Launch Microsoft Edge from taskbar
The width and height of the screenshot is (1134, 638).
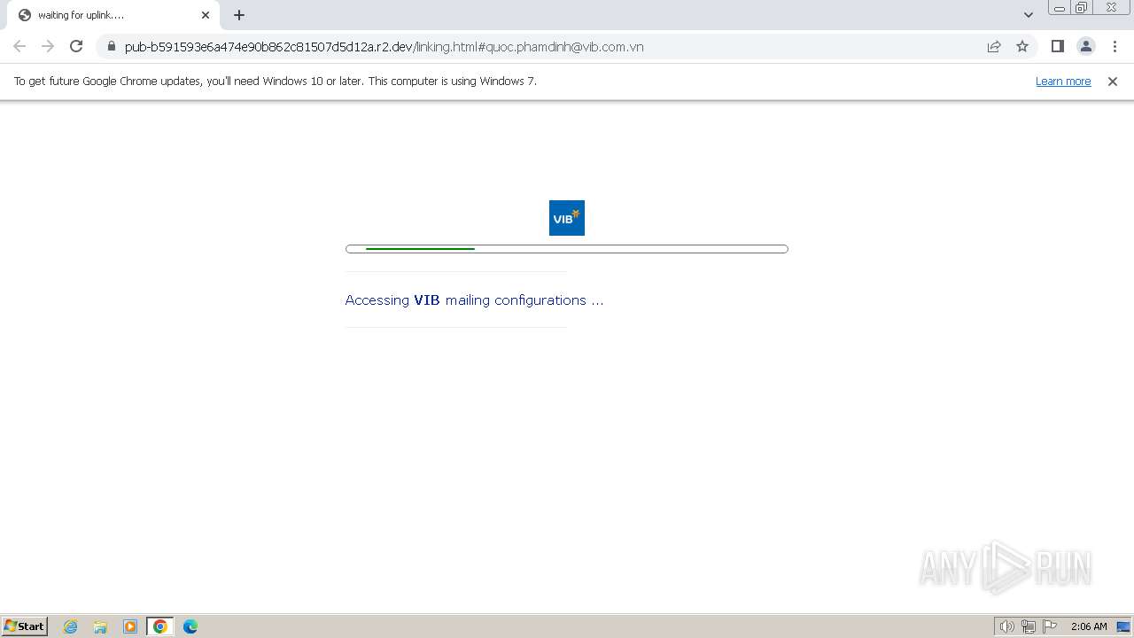190,626
